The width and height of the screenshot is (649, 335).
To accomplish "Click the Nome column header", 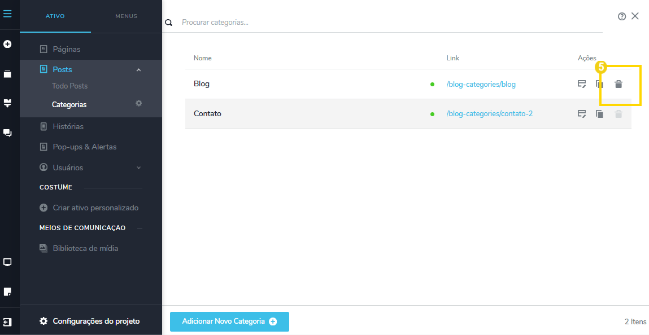I will [x=202, y=58].
